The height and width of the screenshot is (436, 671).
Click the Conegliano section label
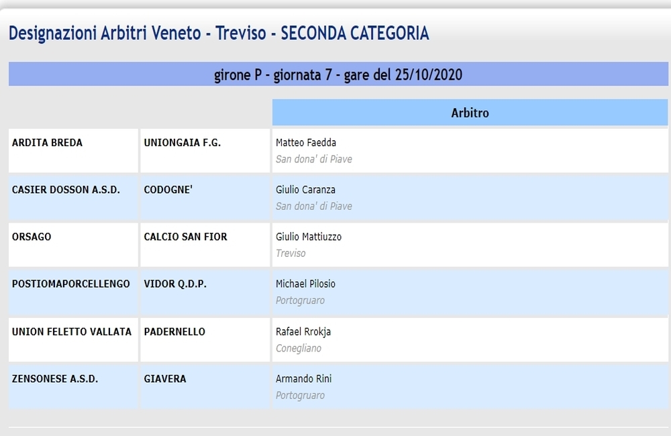click(299, 348)
